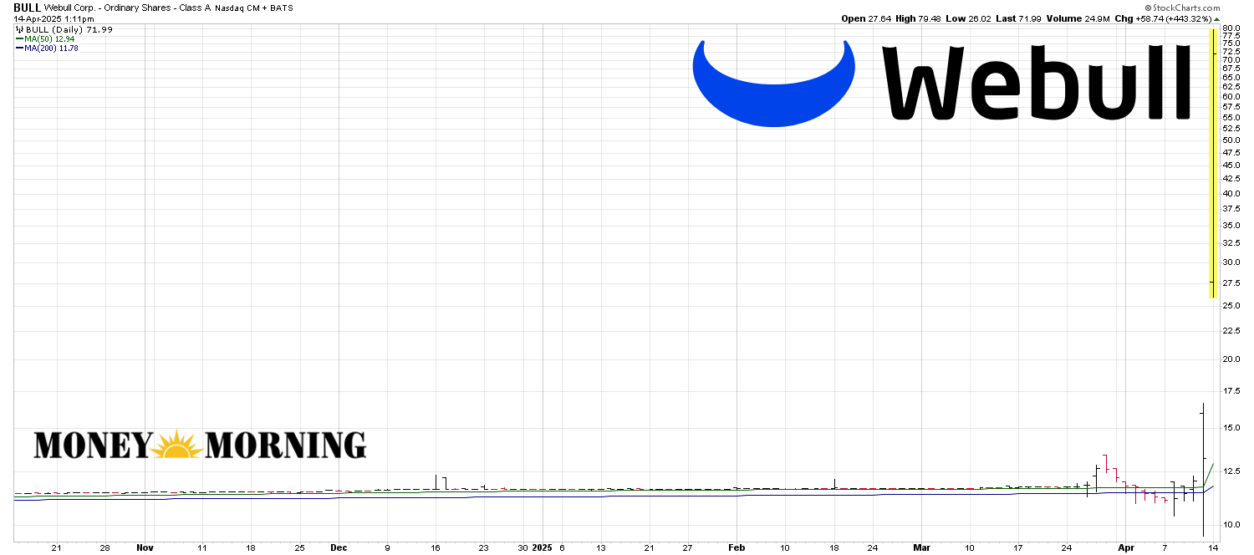Select the Nov label on date axis
The width and height of the screenshot is (1254, 555).
(145, 548)
